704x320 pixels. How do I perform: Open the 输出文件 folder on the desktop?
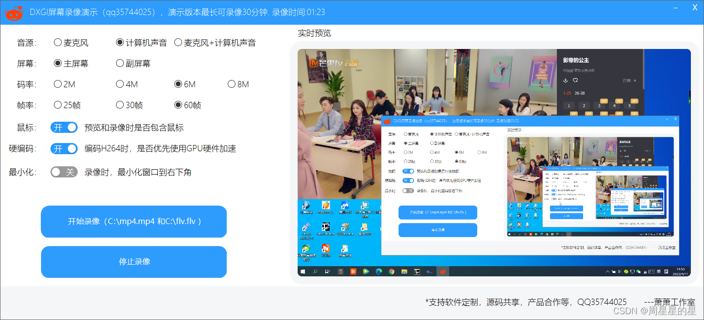[364, 227]
